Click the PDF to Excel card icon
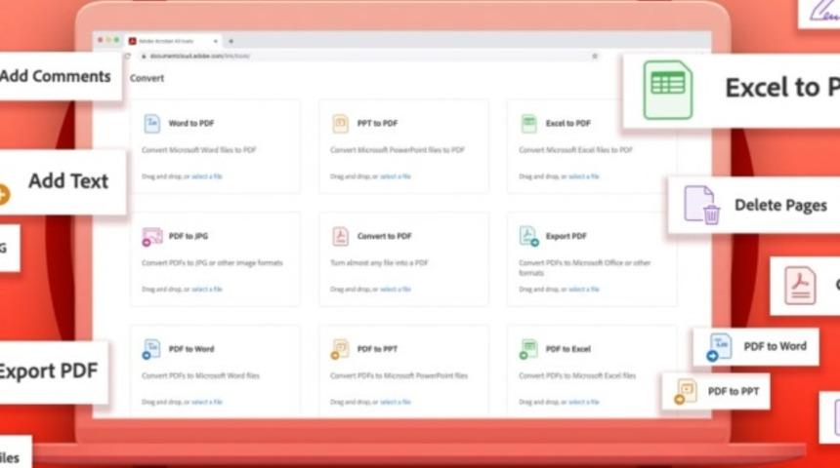 pos(528,349)
